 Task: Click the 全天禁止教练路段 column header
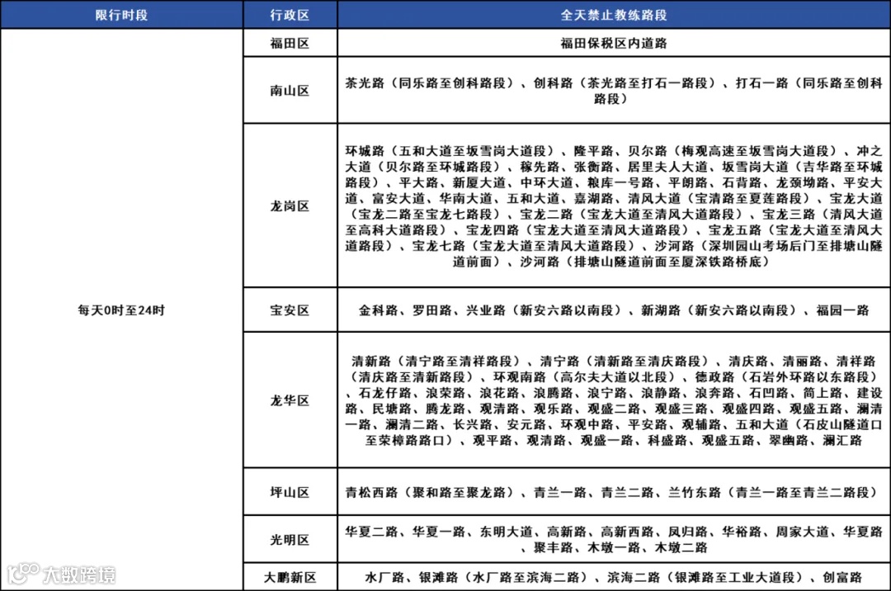pyautogui.click(x=614, y=14)
